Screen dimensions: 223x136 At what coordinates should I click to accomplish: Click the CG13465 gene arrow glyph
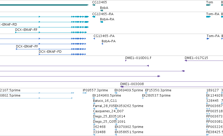tap(94, 5)
